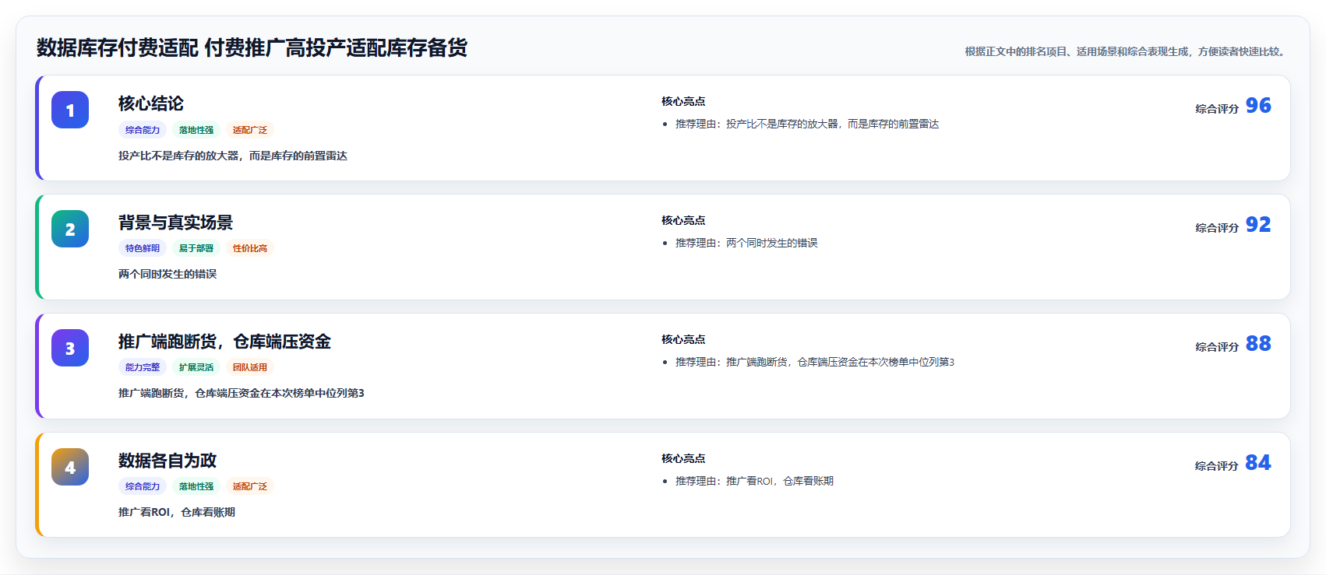Click description ending 在本次榜单中位列第3 under card 3 tags
The width and height of the screenshot is (1326, 575).
pos(242,393)
